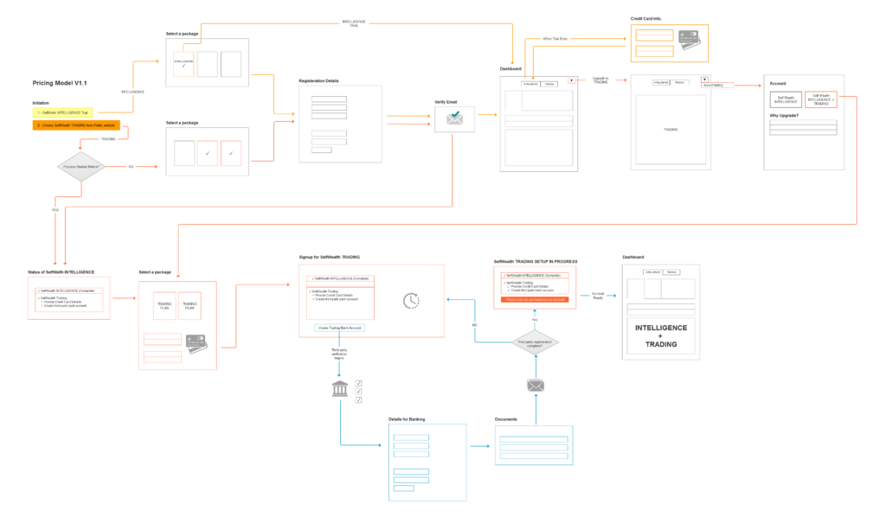Switch to TRADING tab in first Dashboard
This screenshot has height=517, width=886.
click(549, 84)
